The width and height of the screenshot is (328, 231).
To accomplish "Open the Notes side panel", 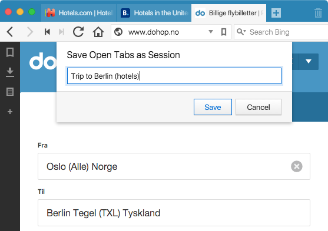I will click(10, 92).
